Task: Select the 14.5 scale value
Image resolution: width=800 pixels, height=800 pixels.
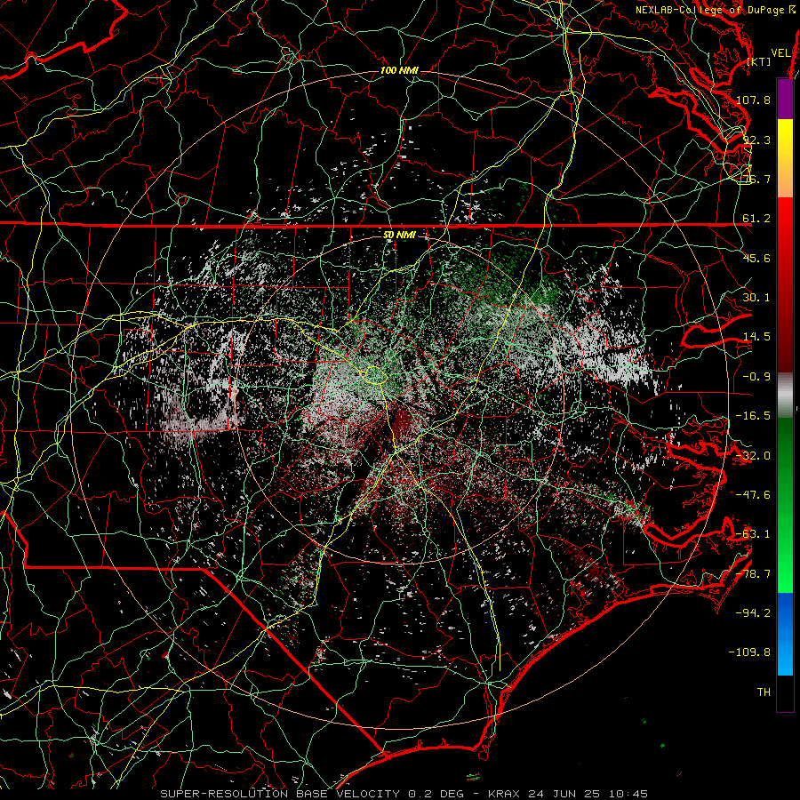Action: click(756, 337)
